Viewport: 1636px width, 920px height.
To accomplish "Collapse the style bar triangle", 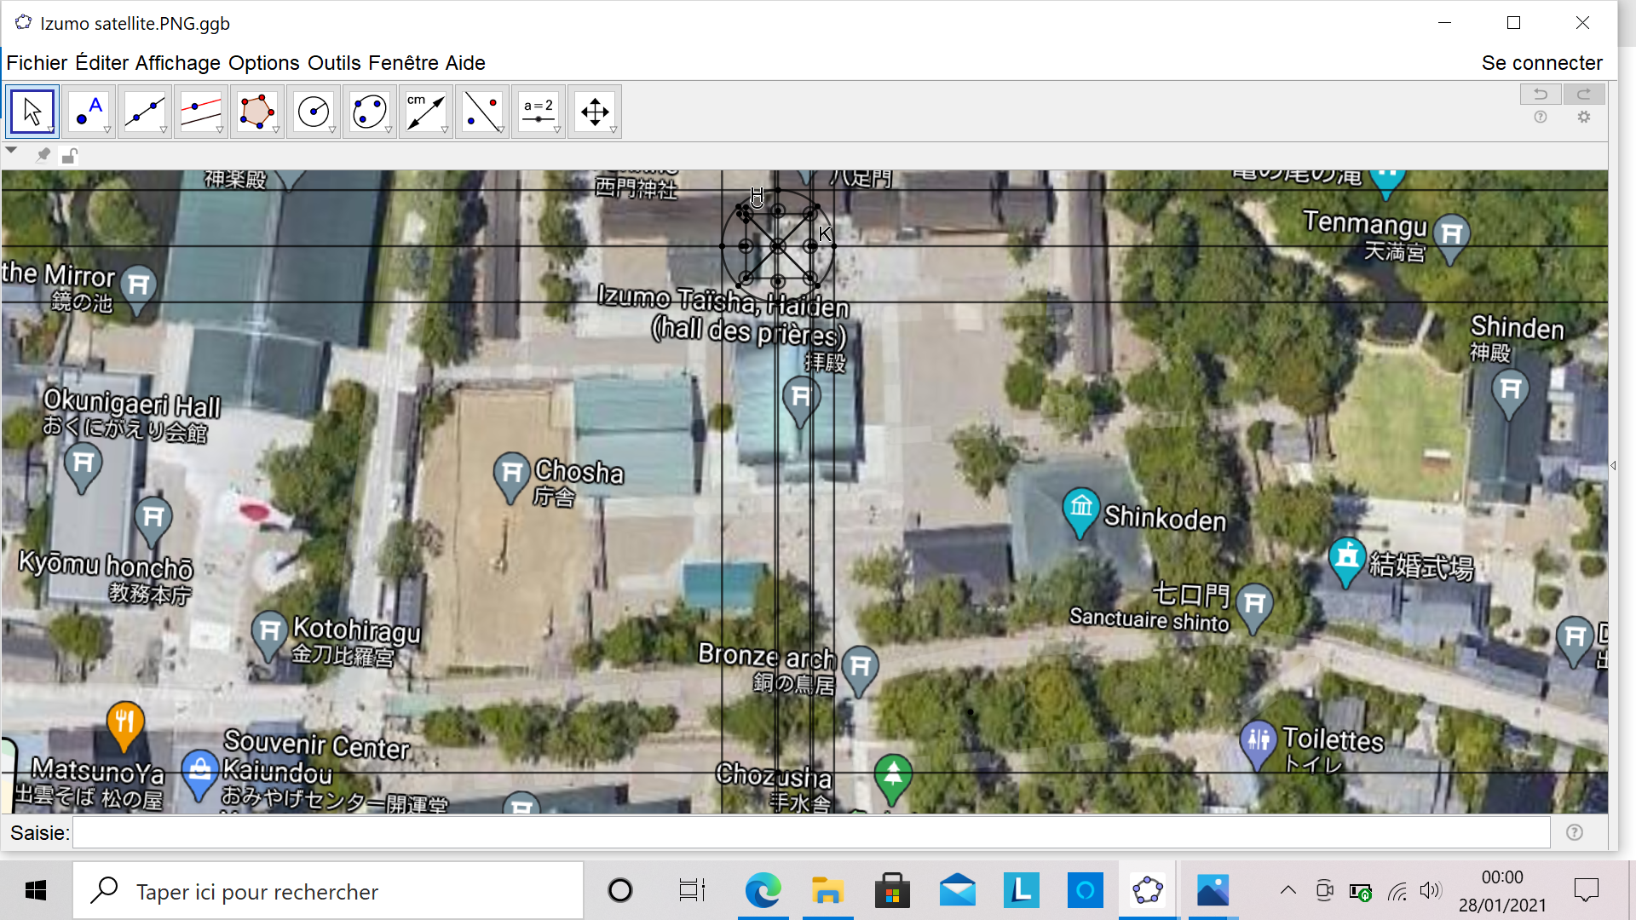I will tap(11, 151).
